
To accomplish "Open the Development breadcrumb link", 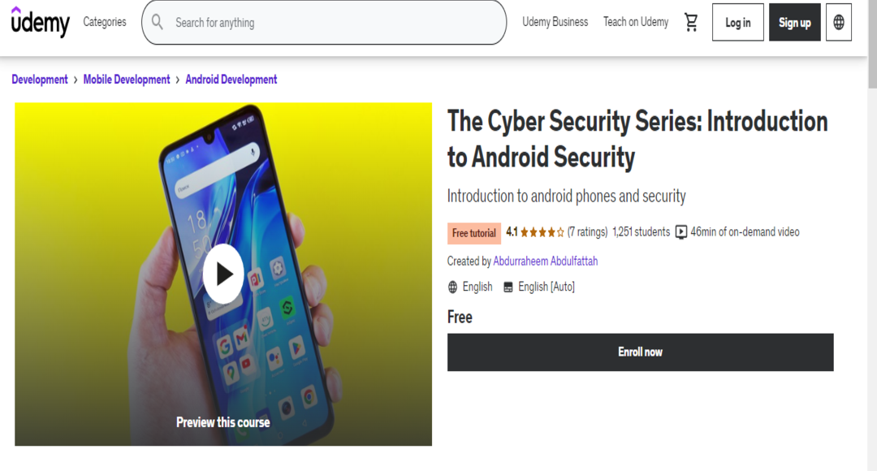I will pos(39,80).
